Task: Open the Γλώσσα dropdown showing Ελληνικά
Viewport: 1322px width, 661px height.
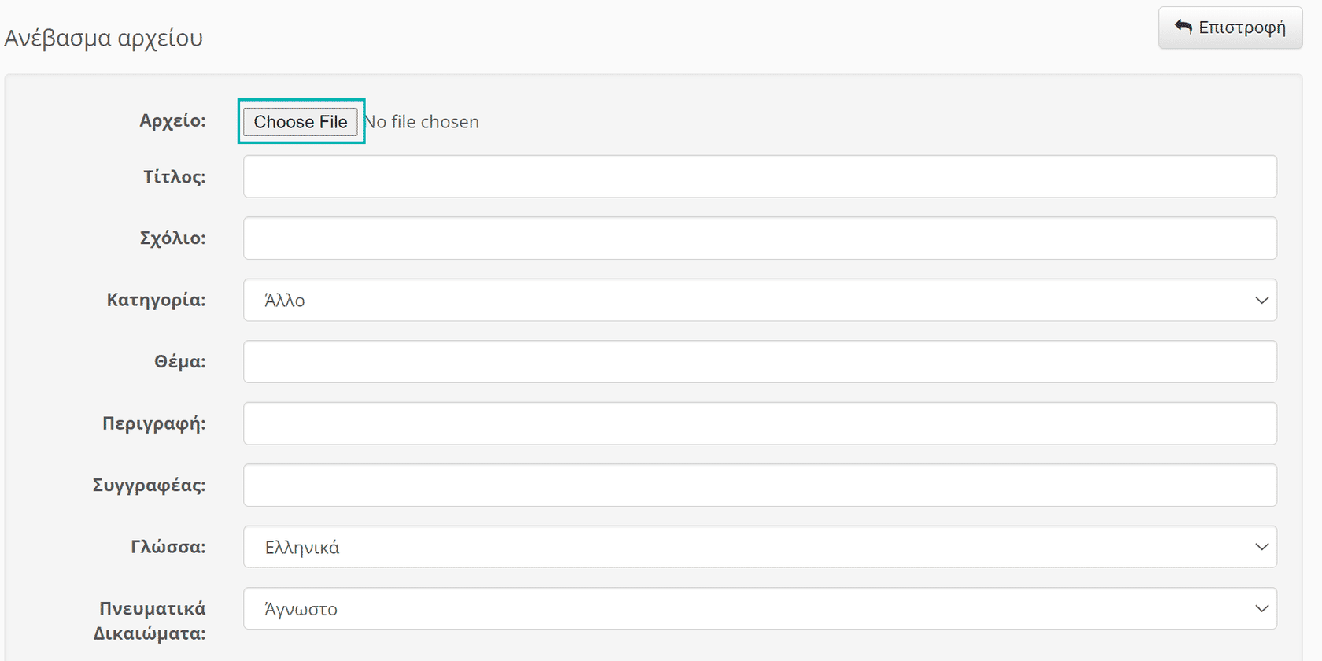Action: (x=759, y=547)
